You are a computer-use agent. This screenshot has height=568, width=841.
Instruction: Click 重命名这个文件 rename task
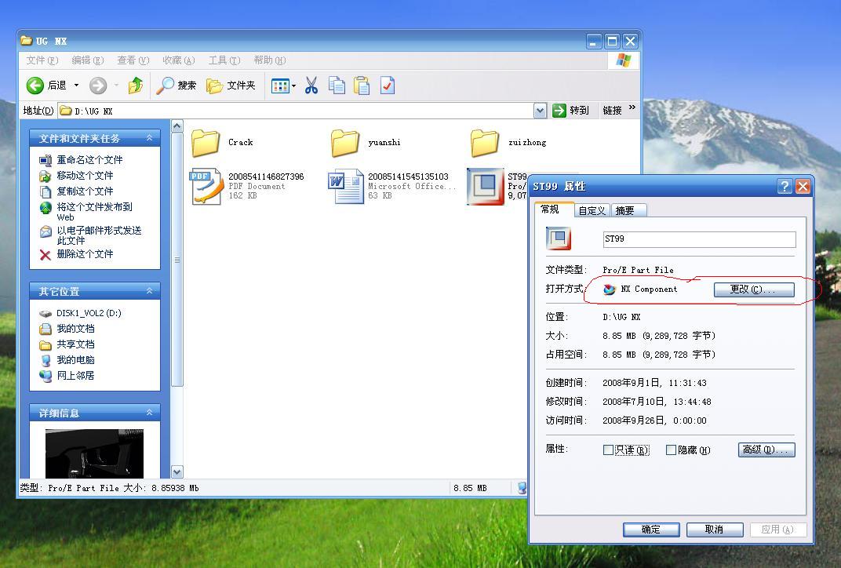click(x=89, y=160)
